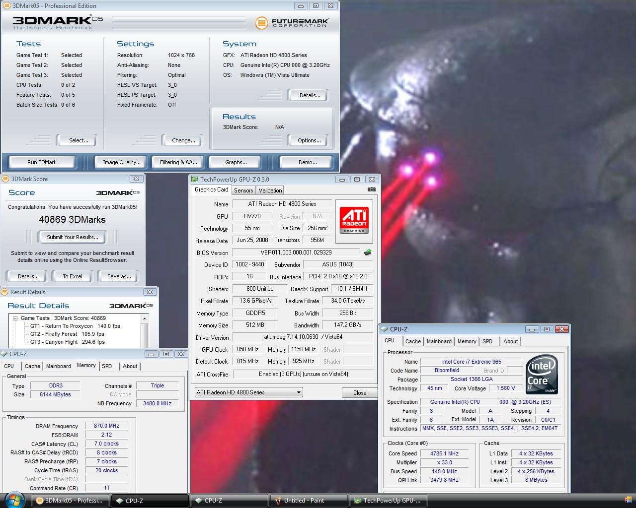Viewport: 636px width, 508px height.
Task: Click the BIOS Version field in GPU-Z
Action: click(296, 253)
